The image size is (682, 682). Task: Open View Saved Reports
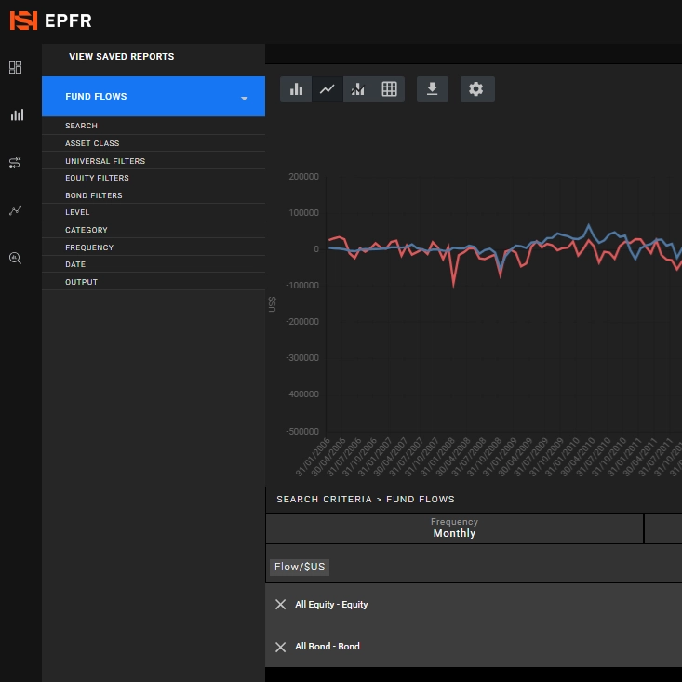pos(121,57)
